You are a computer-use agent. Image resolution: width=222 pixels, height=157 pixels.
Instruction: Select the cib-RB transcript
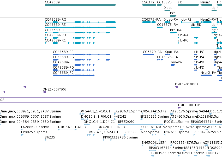(190, 22)
